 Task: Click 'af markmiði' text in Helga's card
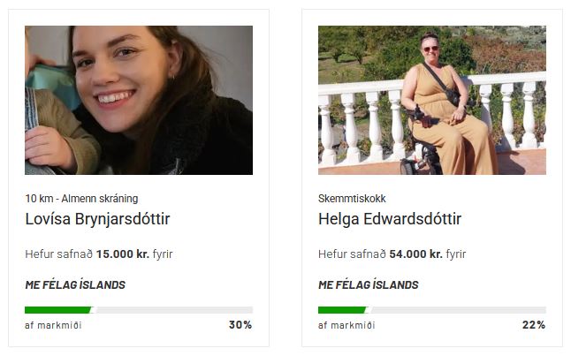coord(346,325)
